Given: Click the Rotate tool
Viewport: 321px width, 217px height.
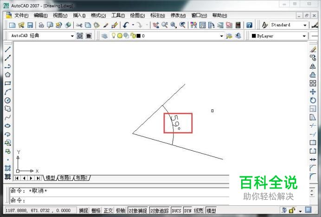Looking at the screenshot, I should click(313, 100).
